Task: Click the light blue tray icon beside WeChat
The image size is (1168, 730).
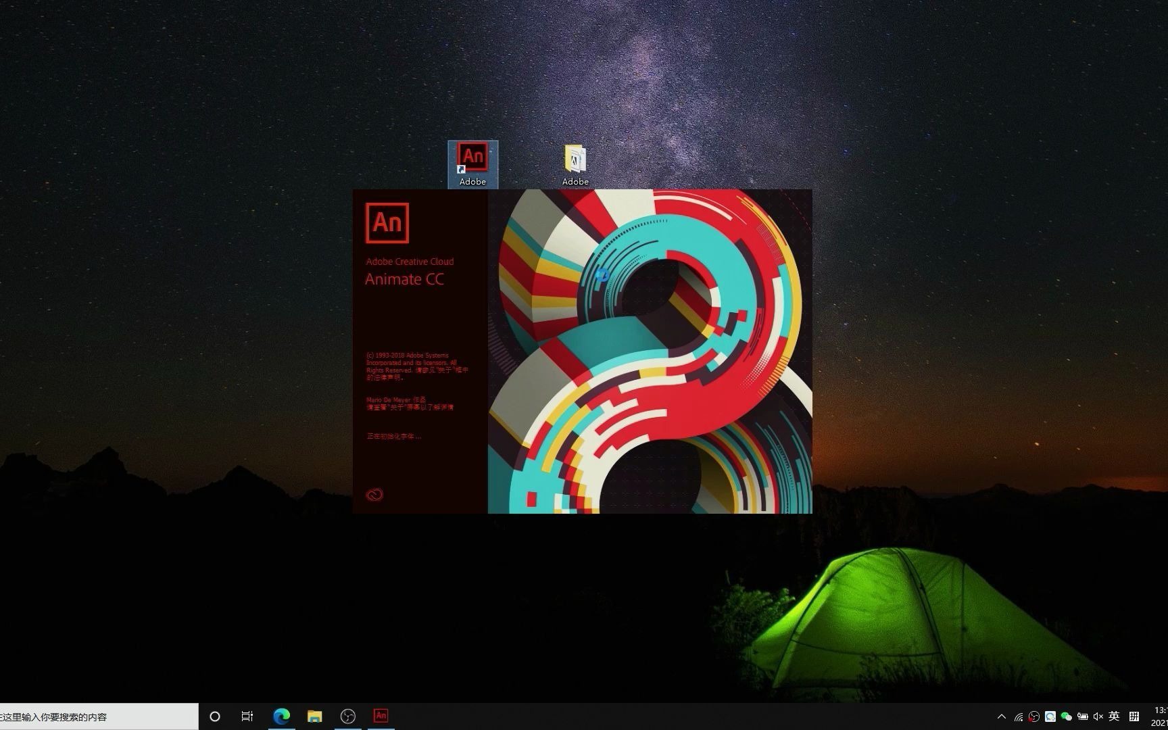Action: click(x=1050, y=716)
